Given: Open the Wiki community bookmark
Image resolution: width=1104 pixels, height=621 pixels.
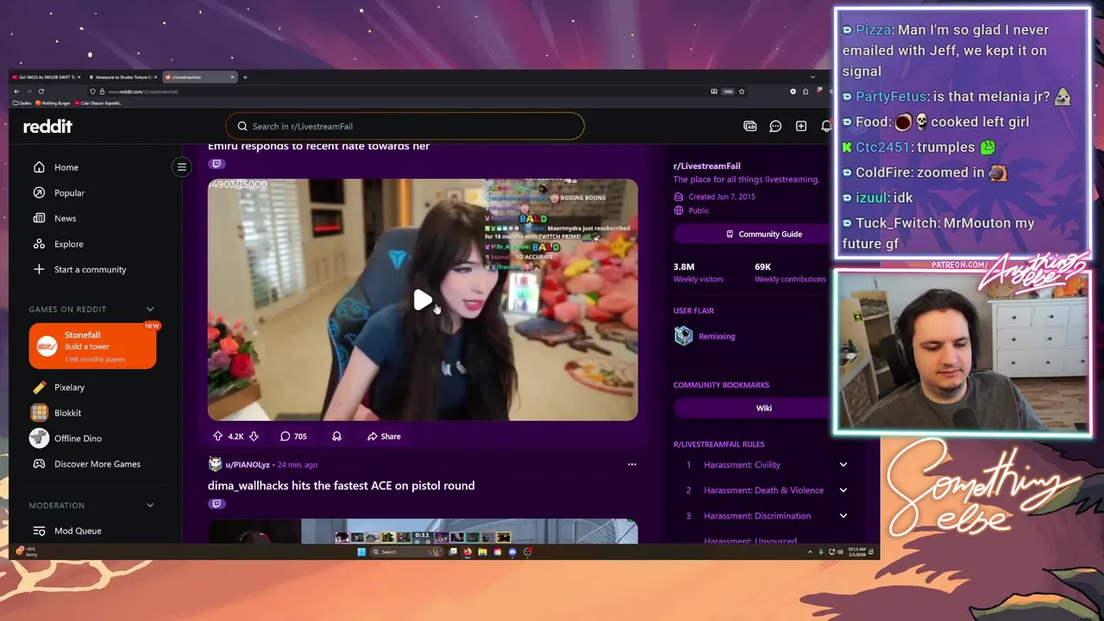Looking at the screenshot, I should pyautogui.click(x=764, y=408).
